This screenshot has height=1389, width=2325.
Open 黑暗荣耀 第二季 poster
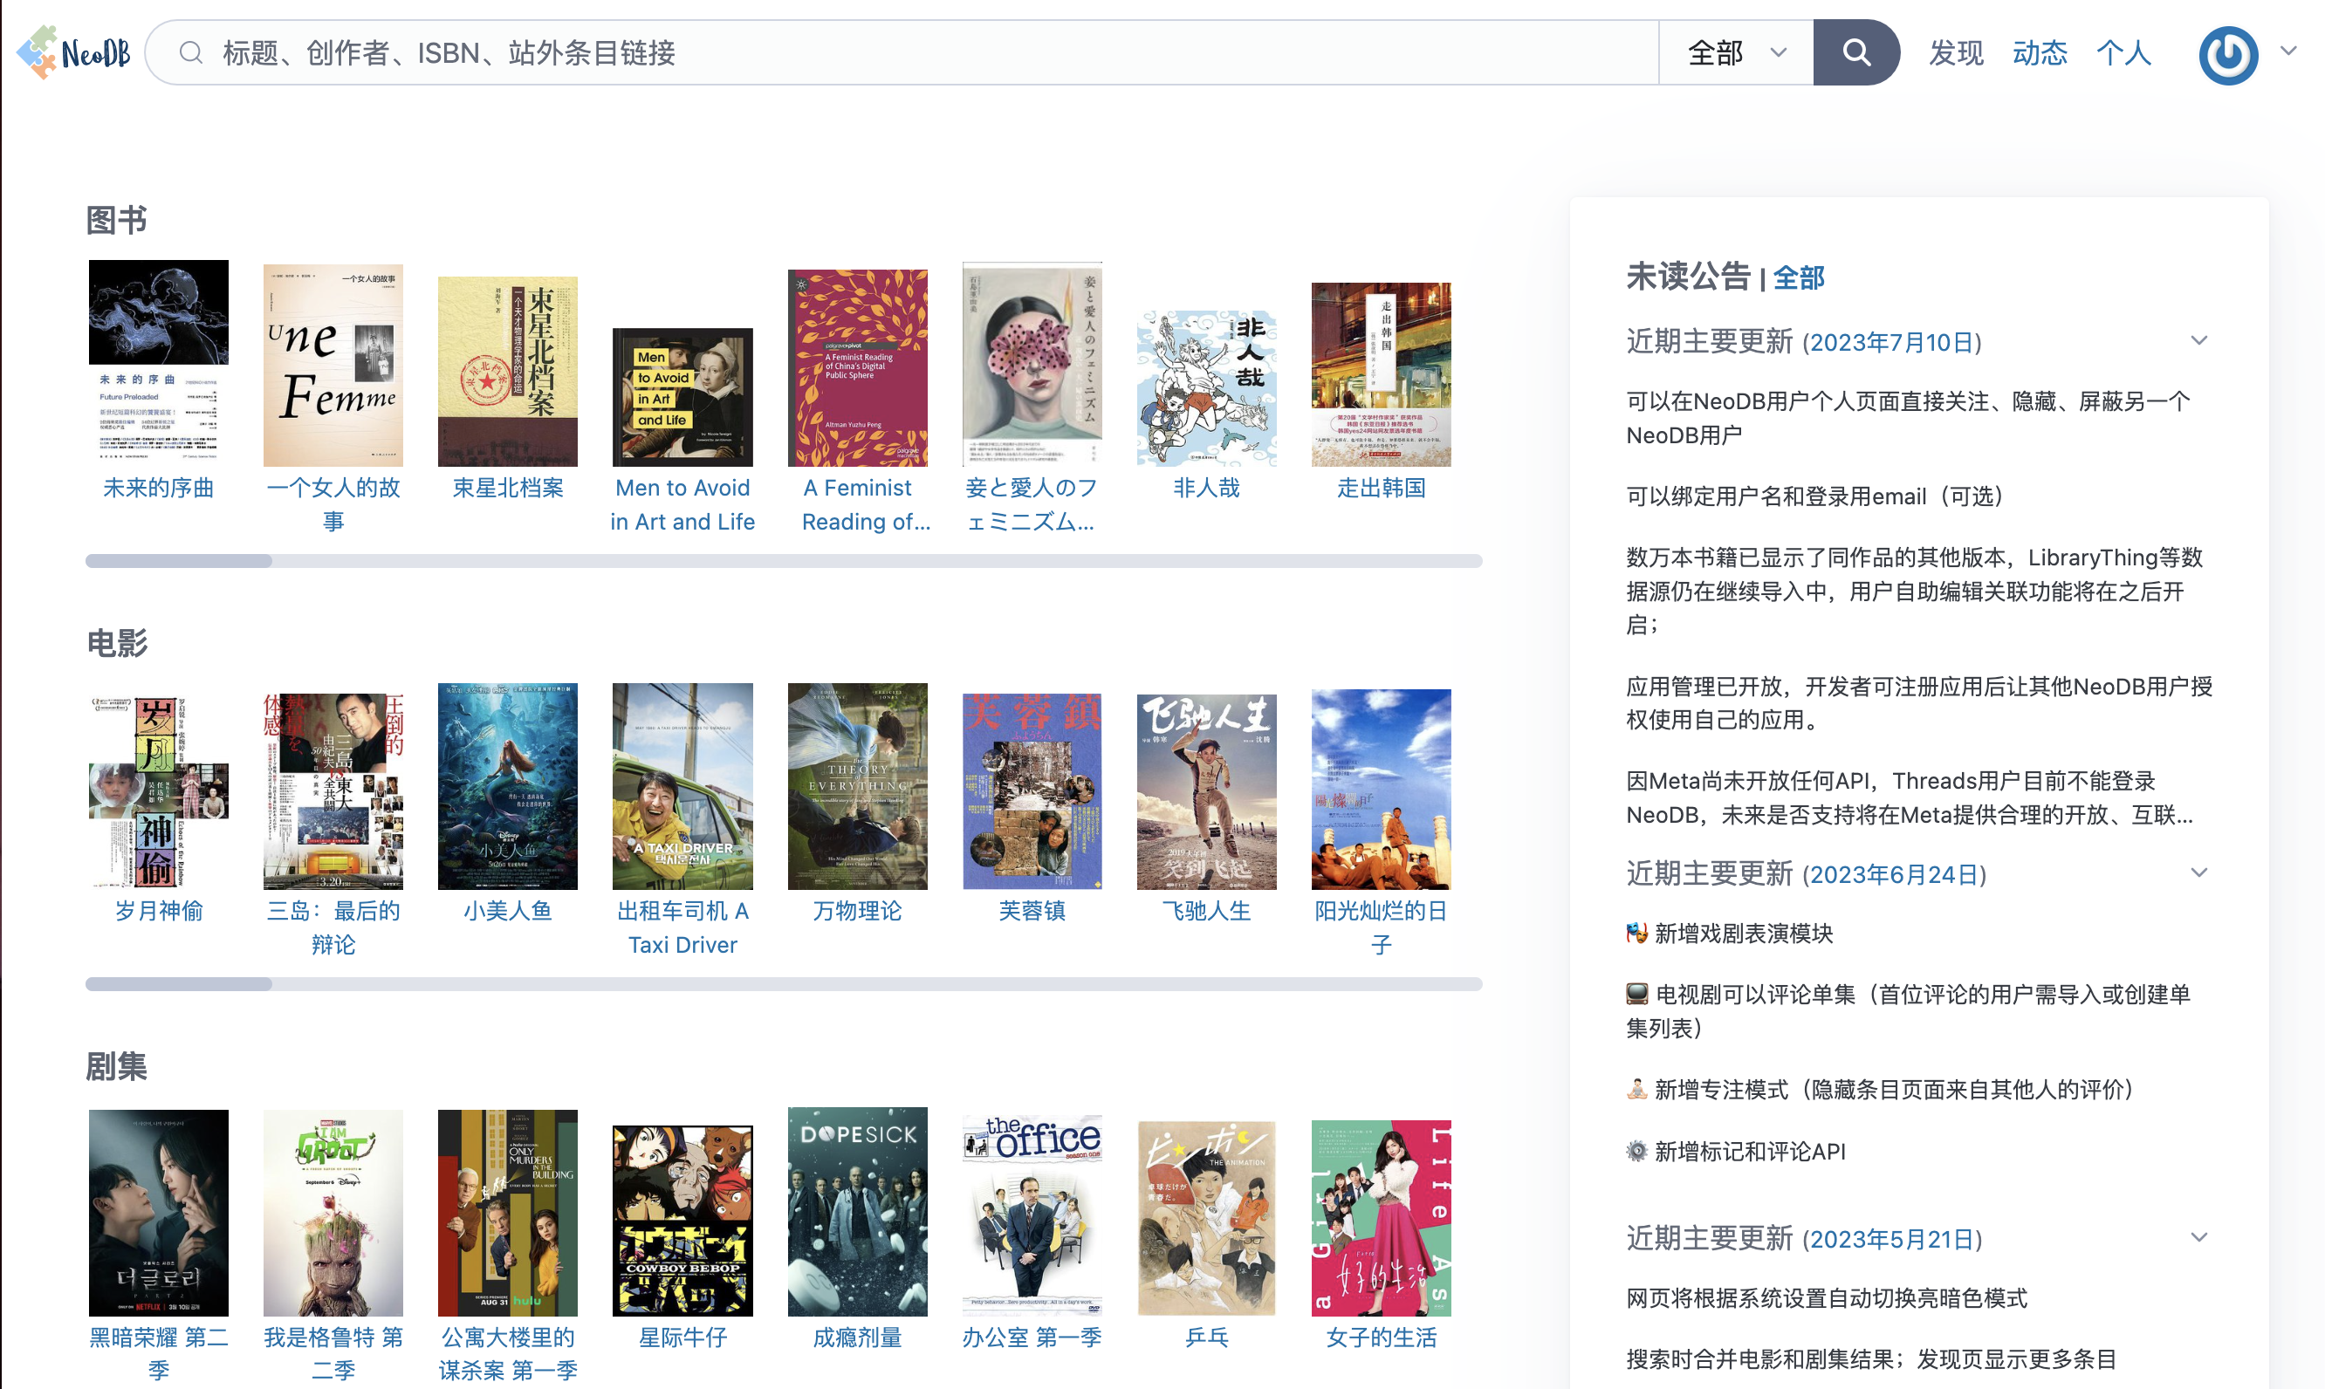pyautogui.click(x=158, y=1213)
